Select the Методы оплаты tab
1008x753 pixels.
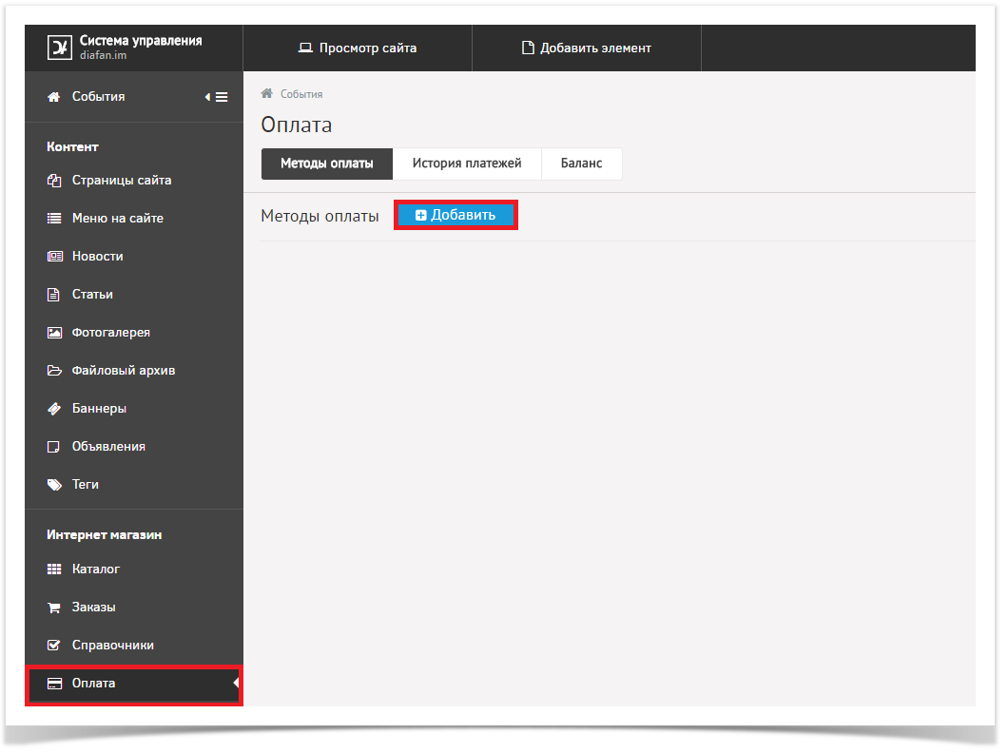[326, 164]
